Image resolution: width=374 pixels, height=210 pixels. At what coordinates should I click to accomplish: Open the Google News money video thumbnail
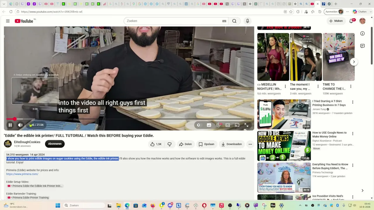coord(284,146)
